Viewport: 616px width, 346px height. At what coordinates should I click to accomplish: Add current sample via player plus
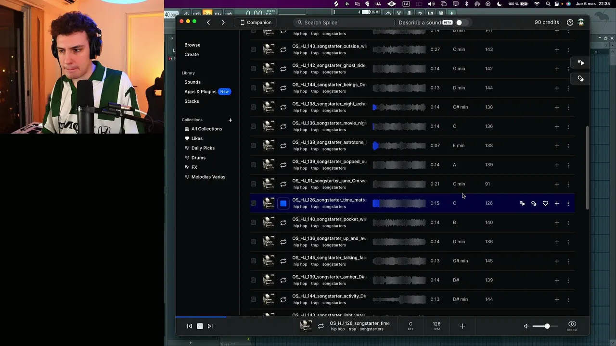(x=462, y=326)
